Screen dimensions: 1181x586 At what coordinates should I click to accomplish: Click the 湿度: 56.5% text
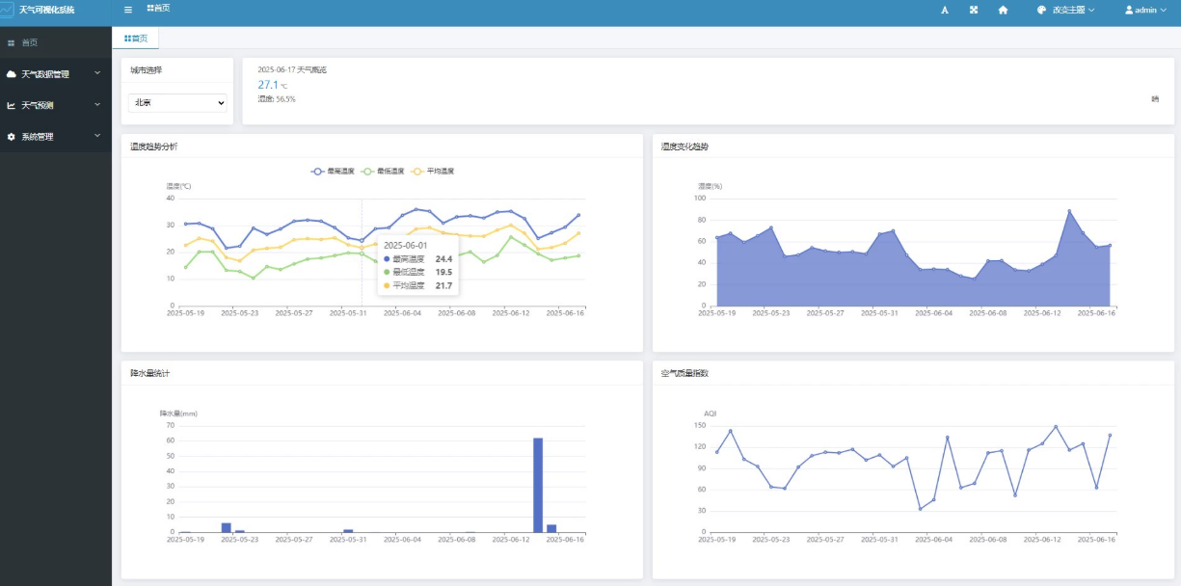tap(277, 99)
